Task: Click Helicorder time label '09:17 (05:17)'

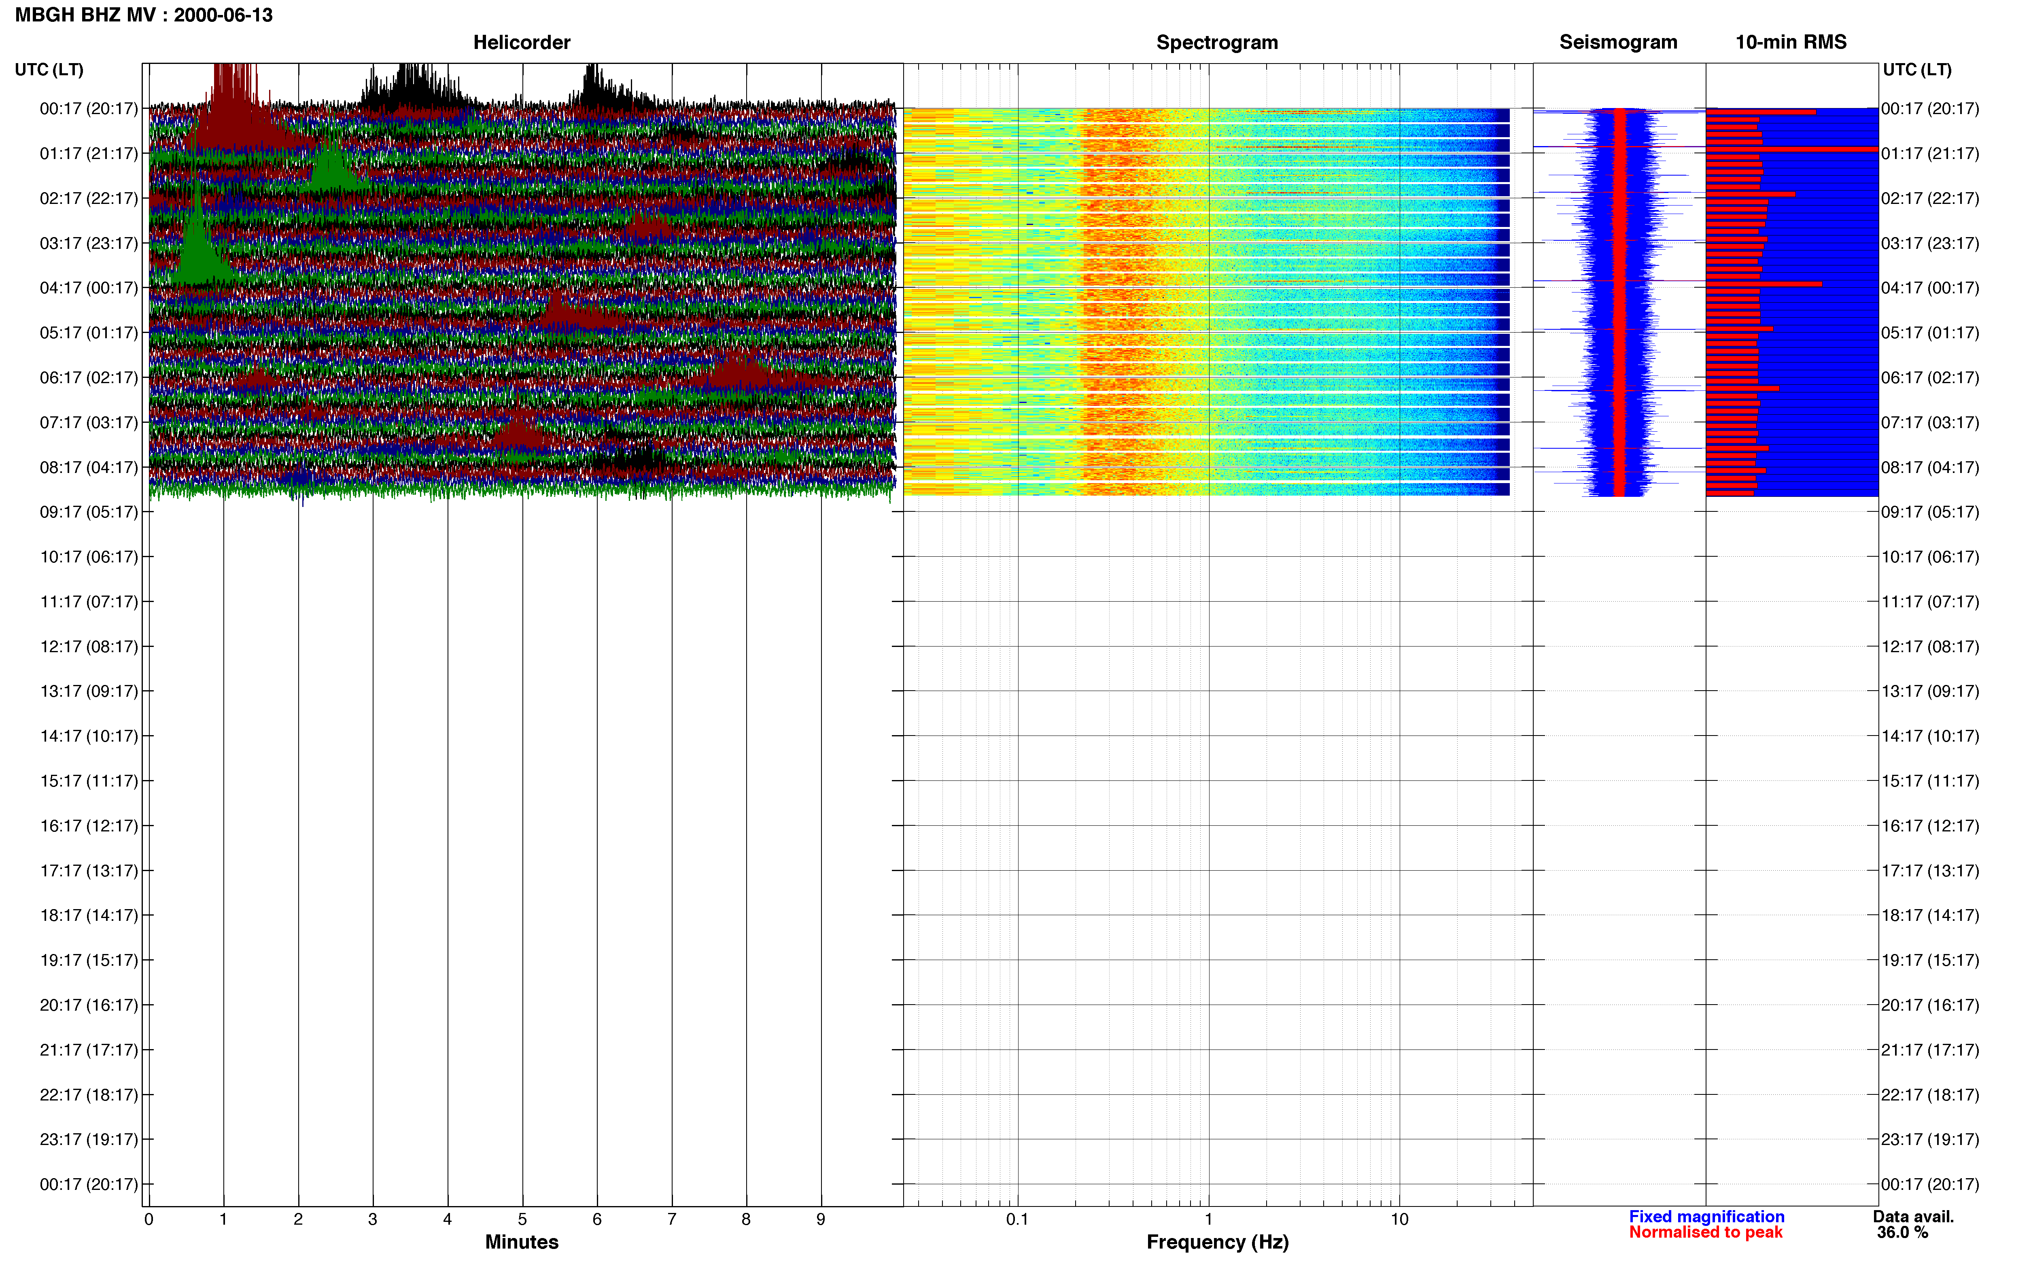Action: coord(89,512)
